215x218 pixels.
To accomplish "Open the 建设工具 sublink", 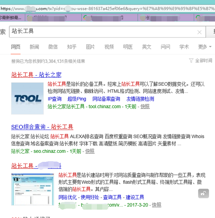I will click(135, 197).
